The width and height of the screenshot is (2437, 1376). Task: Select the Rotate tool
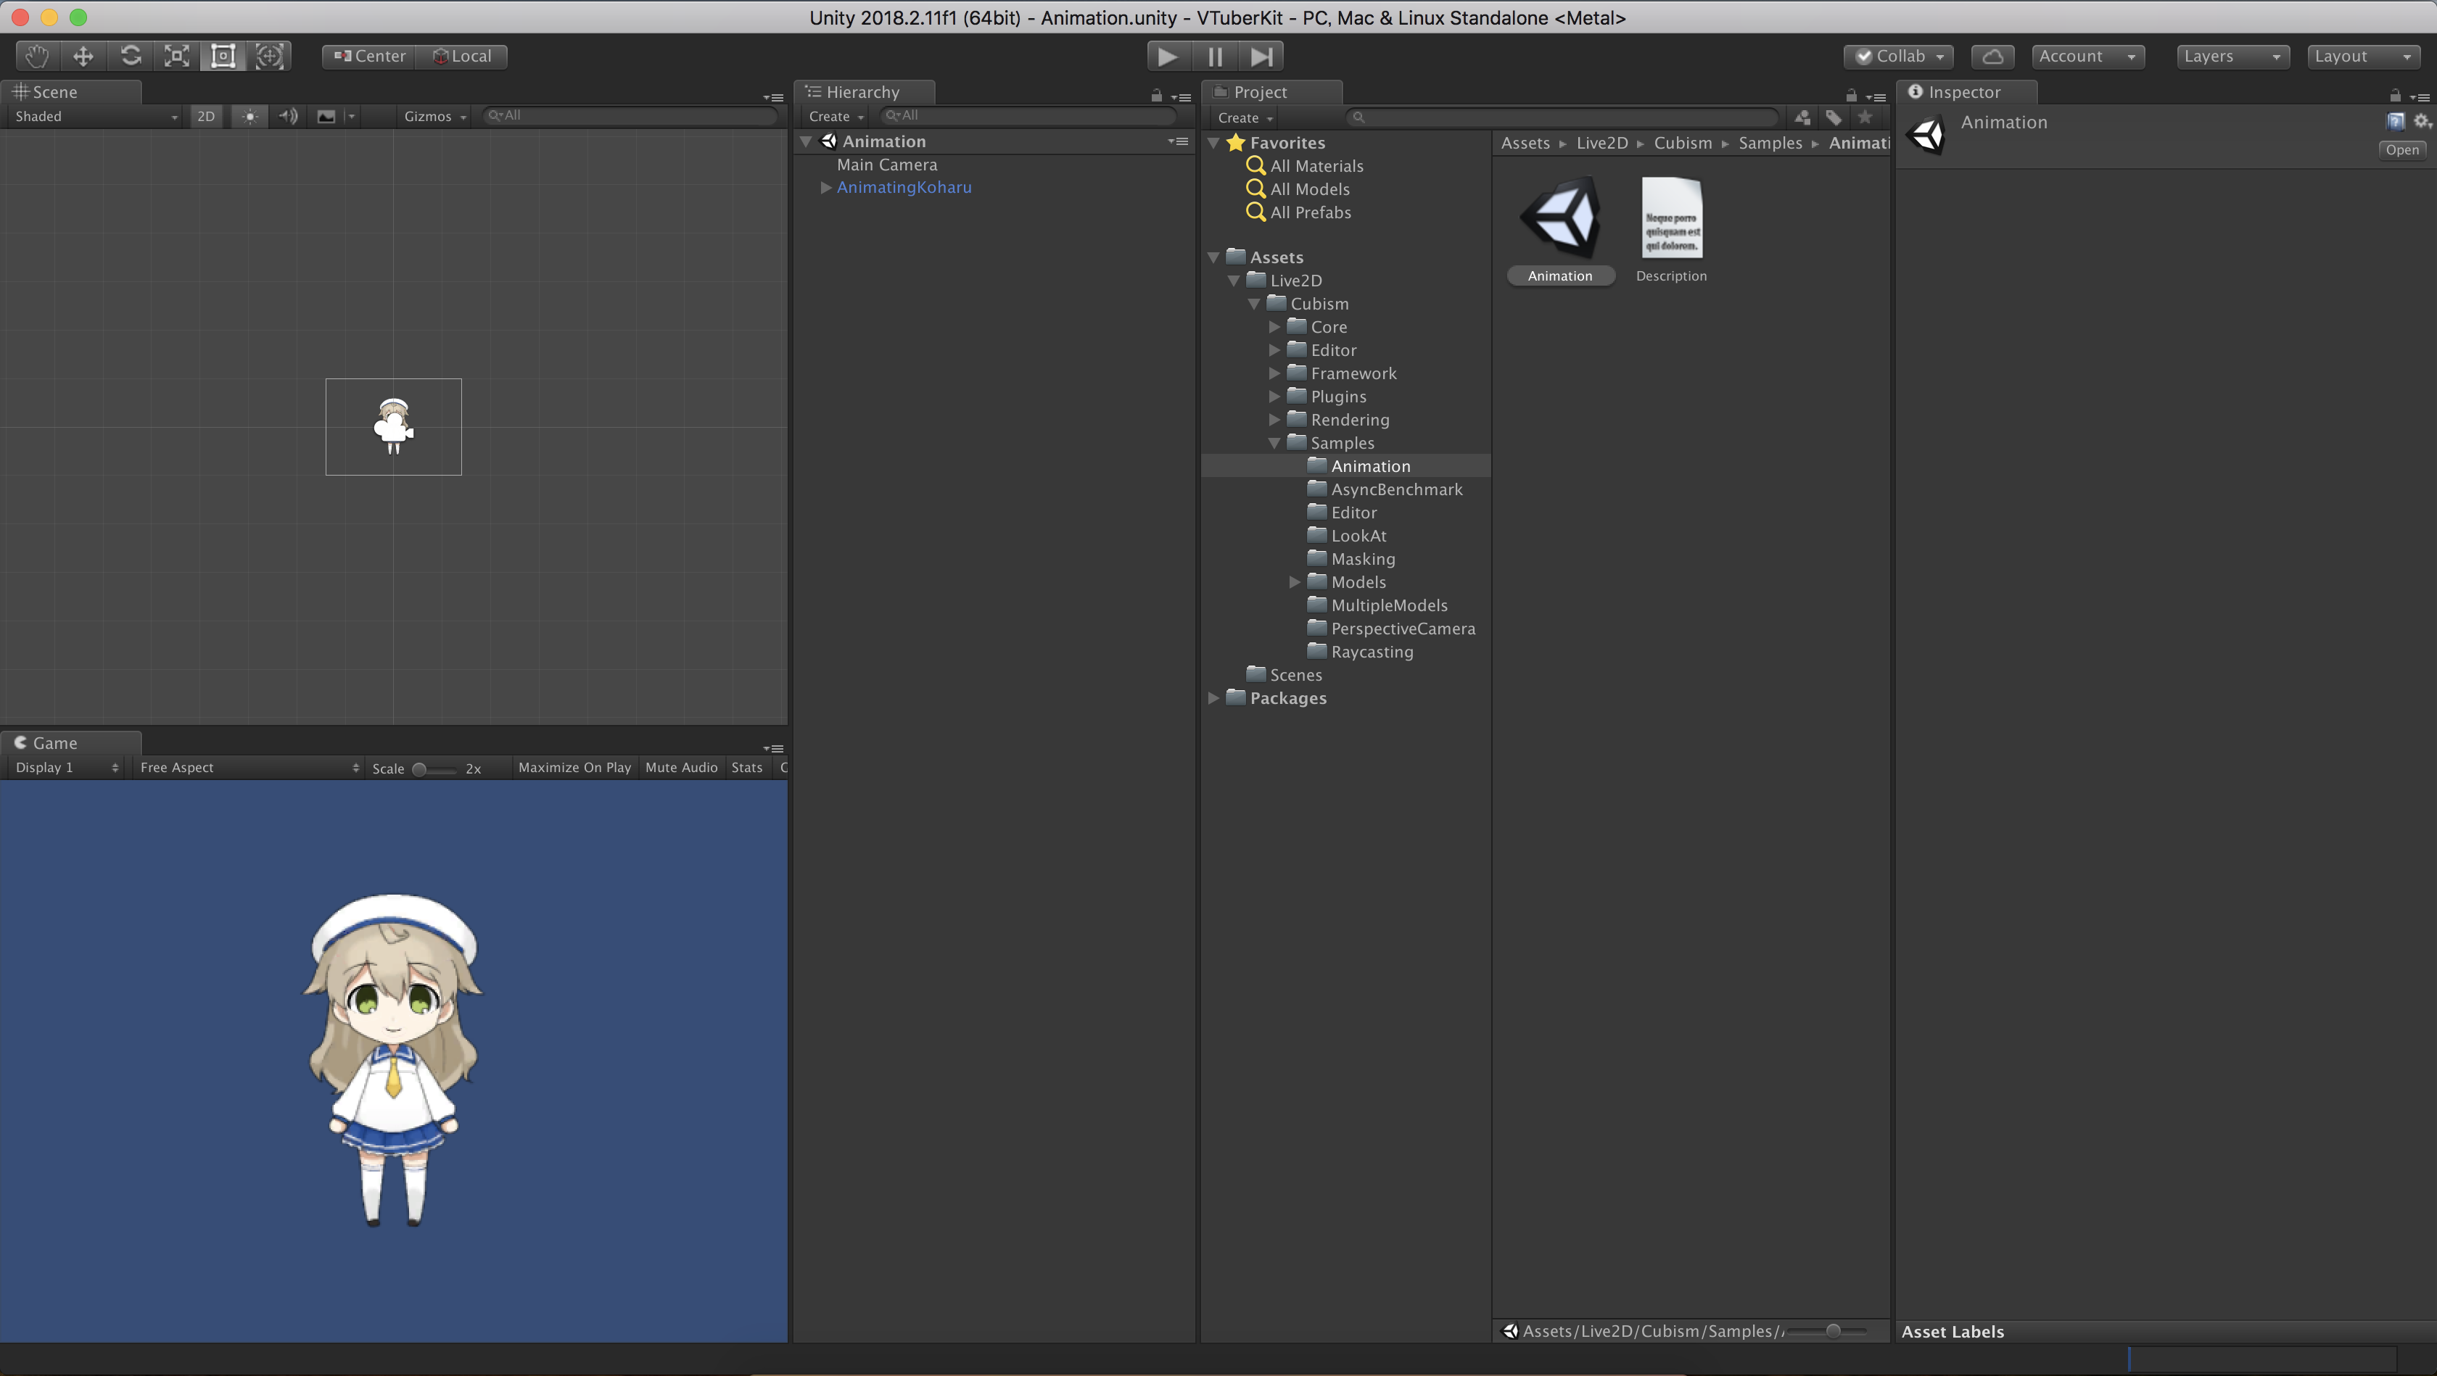[x=131, y=56]
